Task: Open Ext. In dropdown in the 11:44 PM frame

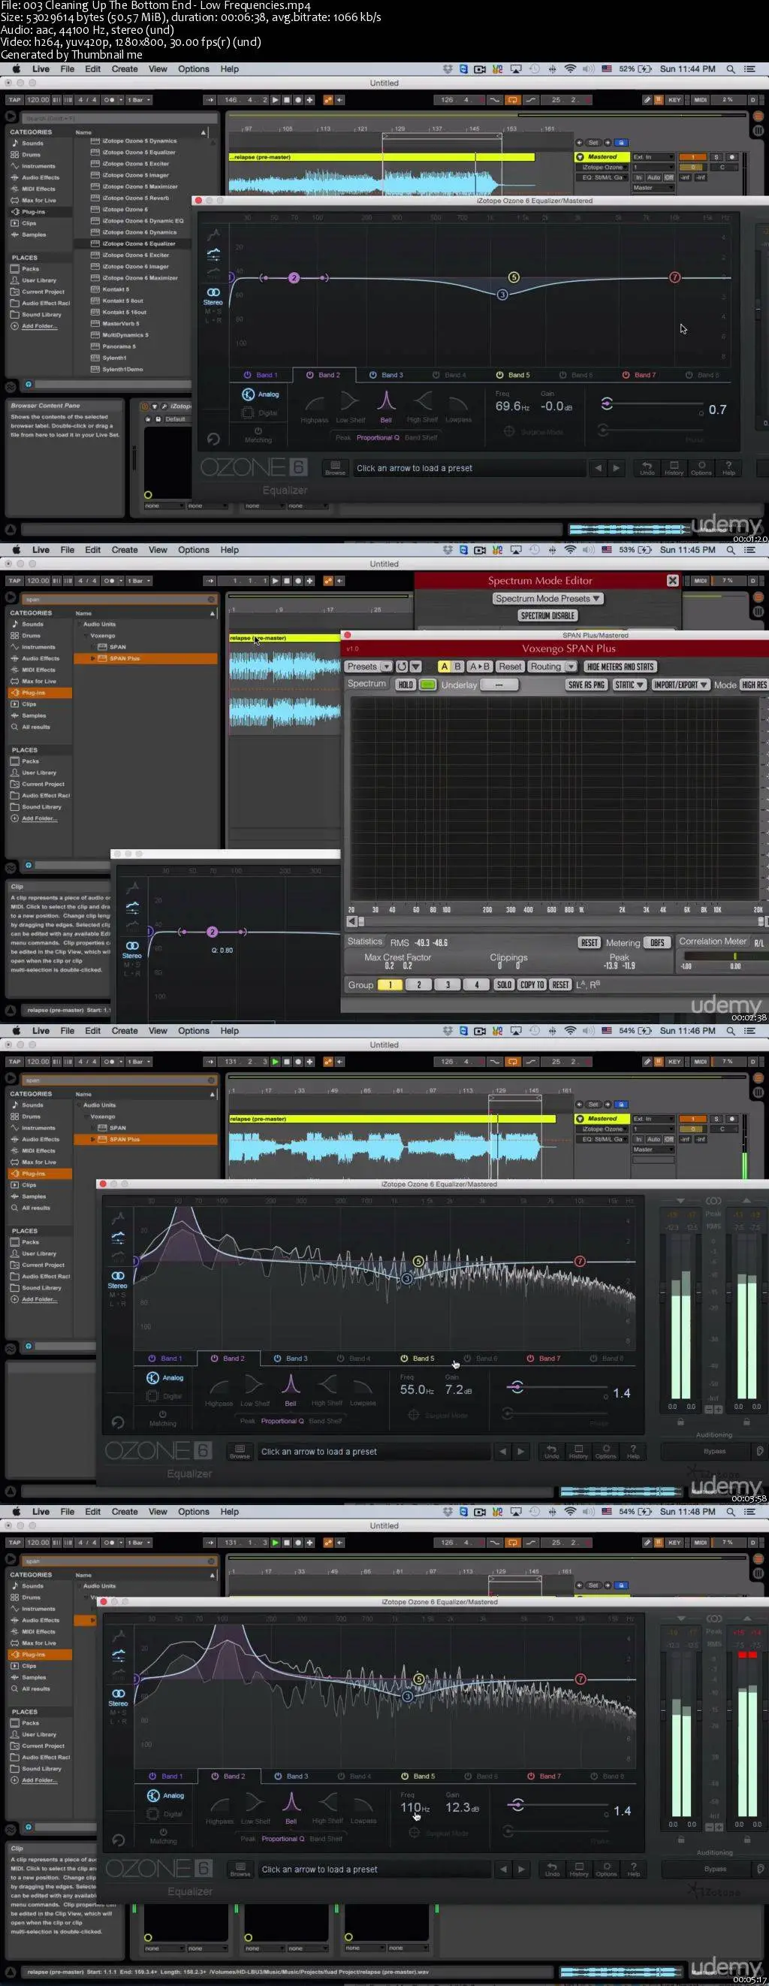Action: point(653,156)
